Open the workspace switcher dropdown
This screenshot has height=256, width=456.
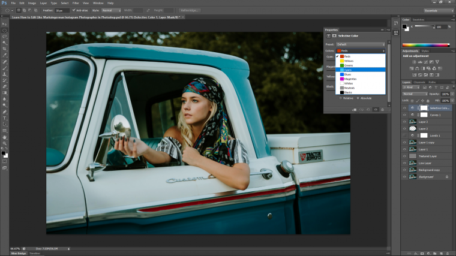click(x=438, y=10)
